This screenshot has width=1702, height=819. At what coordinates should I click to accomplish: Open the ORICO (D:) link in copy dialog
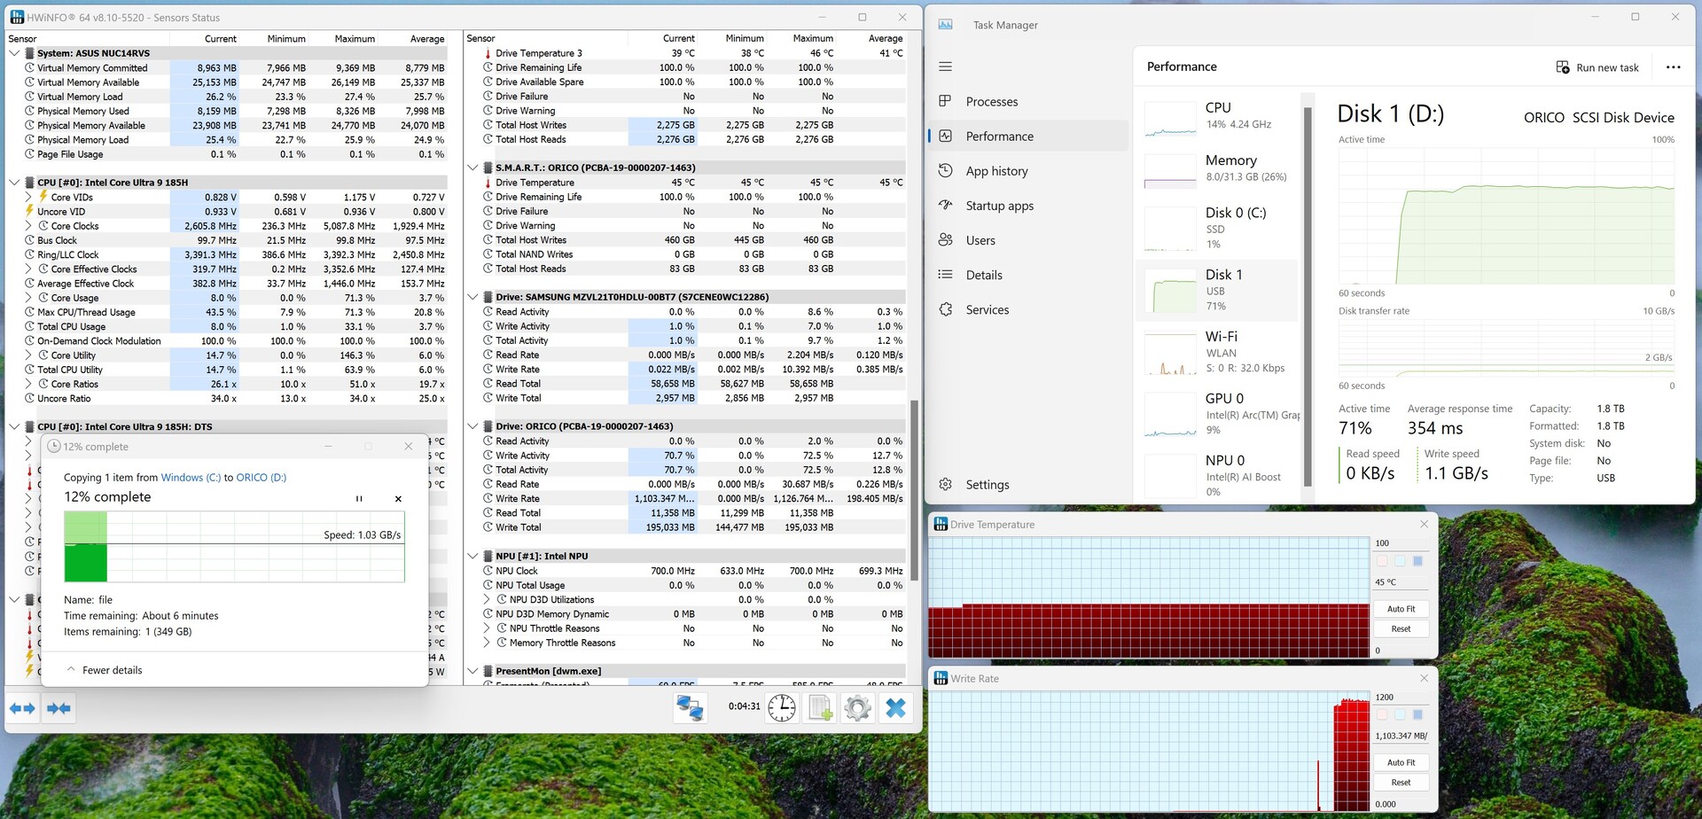coord(262,478)
